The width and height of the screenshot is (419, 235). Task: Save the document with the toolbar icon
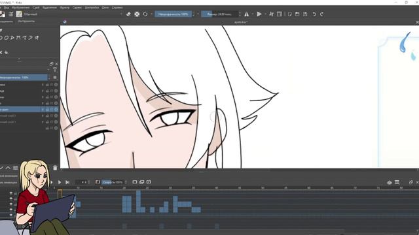(305, 14)
